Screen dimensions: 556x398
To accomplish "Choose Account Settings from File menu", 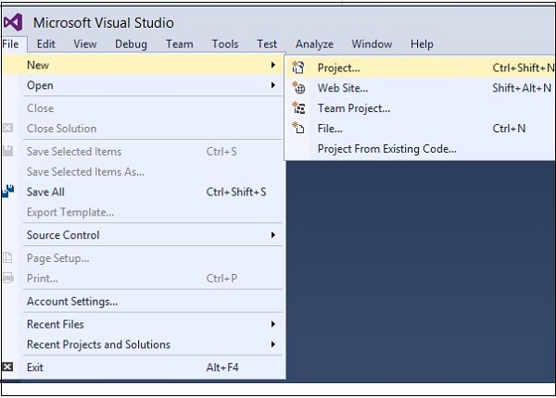I will [x=72, y=302].
